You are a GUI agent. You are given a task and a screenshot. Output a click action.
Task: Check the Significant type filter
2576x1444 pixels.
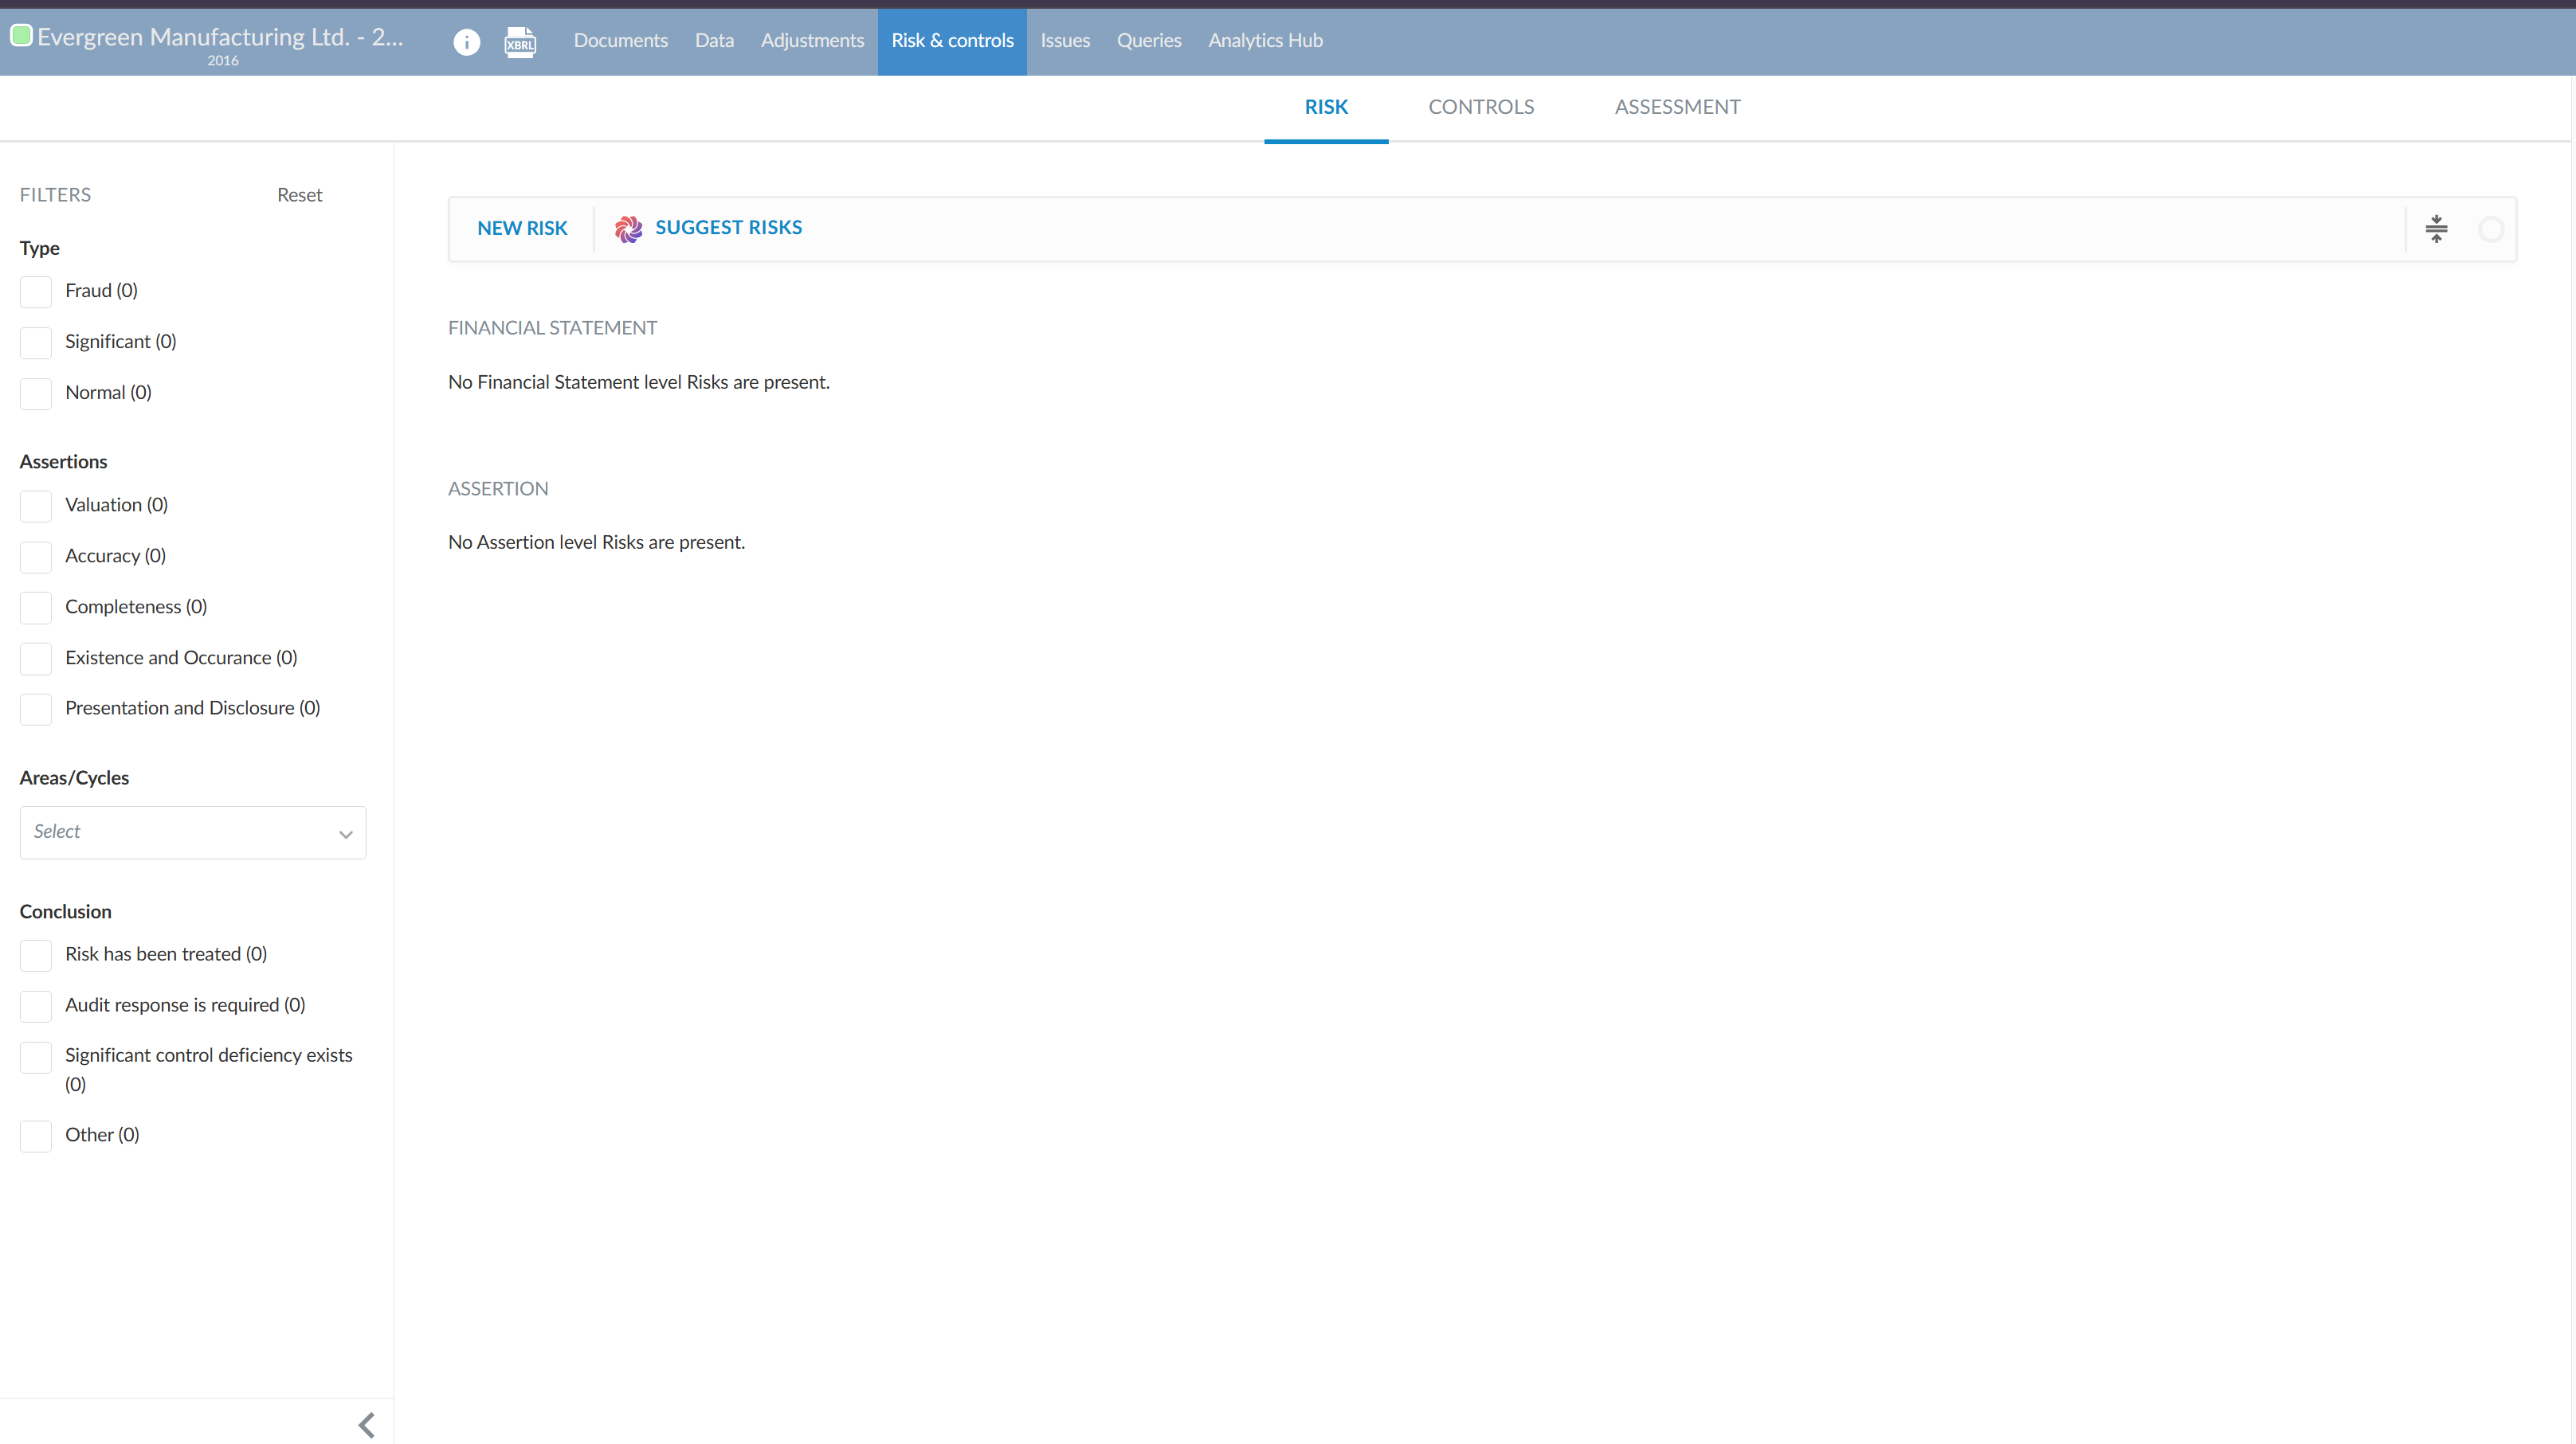coord(36,342)
